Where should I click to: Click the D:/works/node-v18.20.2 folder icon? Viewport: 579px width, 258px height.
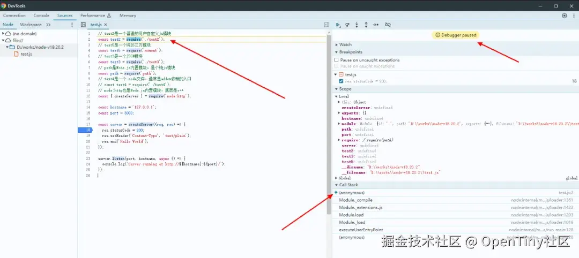pyautogui.click(x=13, y=47)
